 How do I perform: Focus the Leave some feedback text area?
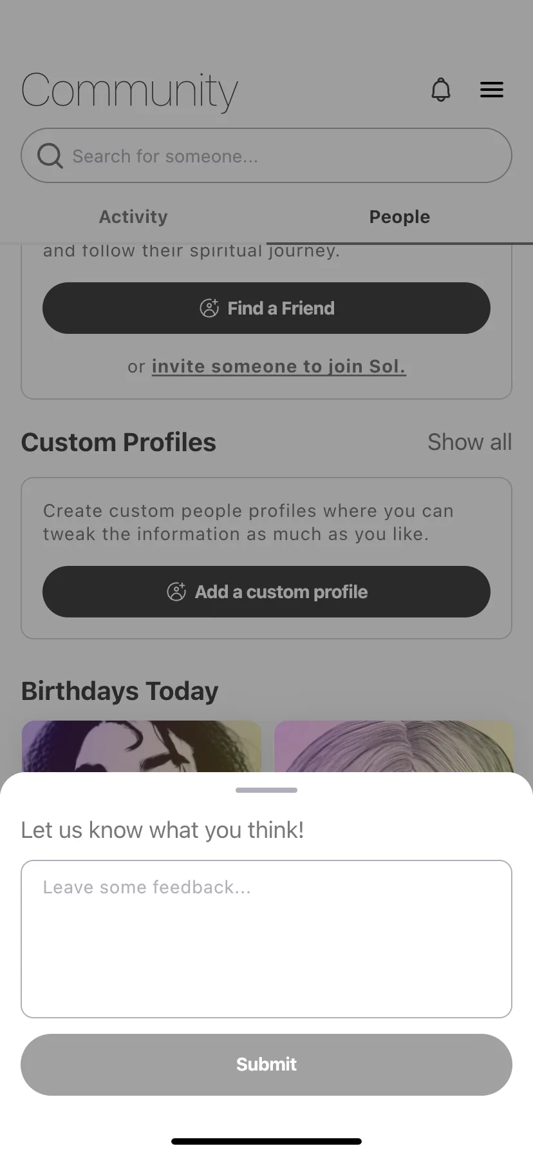[x=266, y=939]
